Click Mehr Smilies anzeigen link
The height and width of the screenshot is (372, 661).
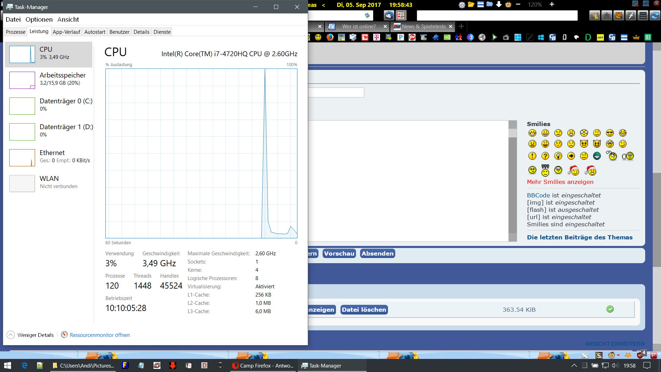coord(560,182)
